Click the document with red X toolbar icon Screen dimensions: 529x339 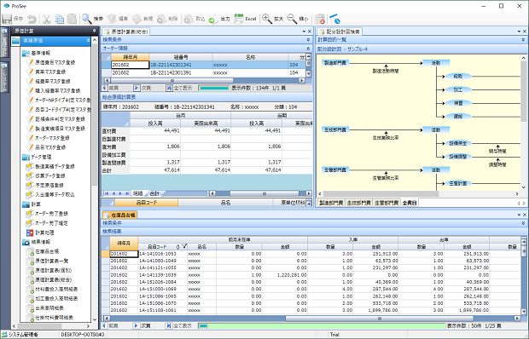point(319,19)
